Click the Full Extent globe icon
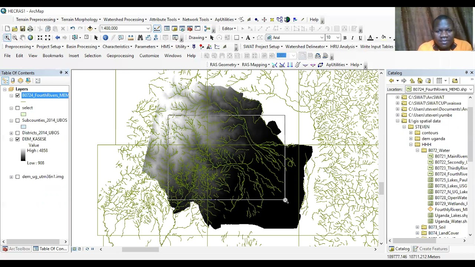 [x=30, y=37]
